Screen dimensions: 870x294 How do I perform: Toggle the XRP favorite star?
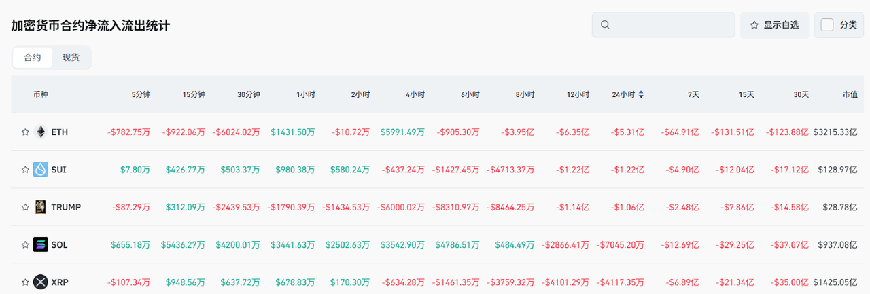(x=25, y=282)
